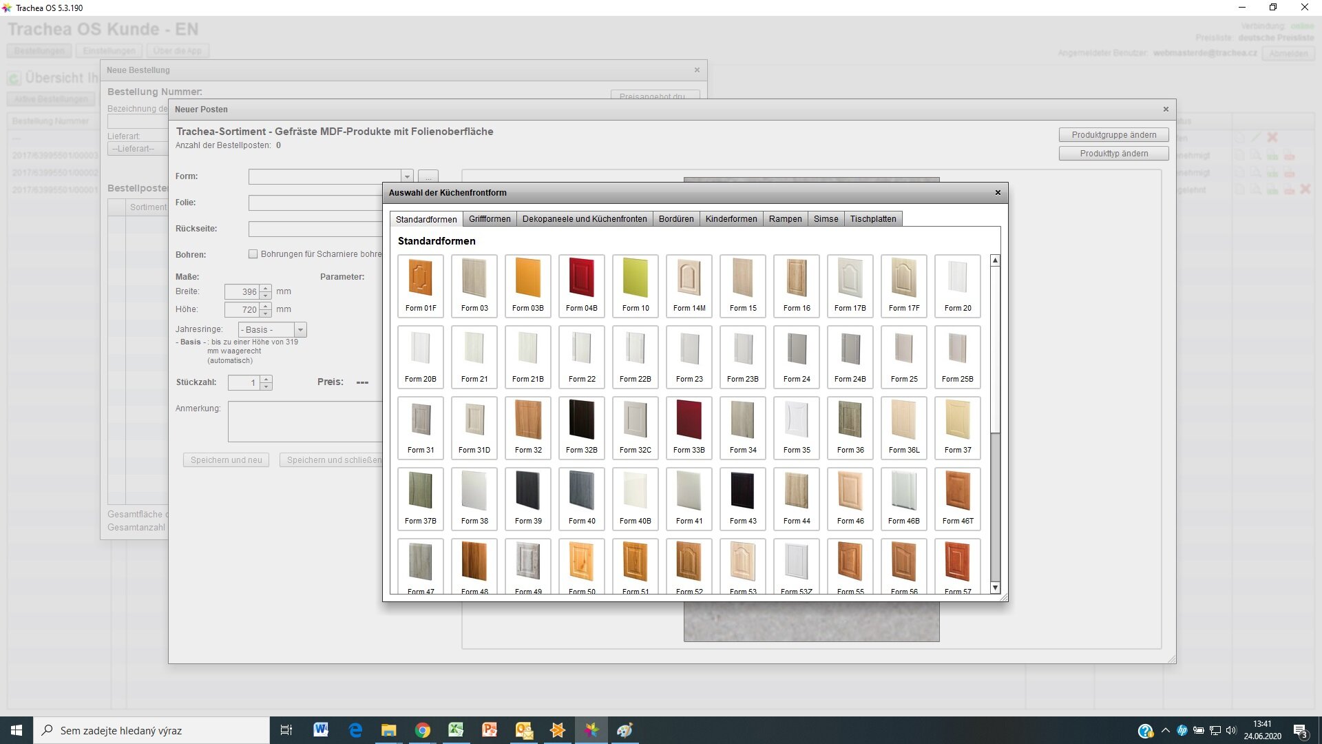Open Einstellungen menu in main window
Image resolution: width=1322 pixels, height=744 pixels.
(109, 51)
